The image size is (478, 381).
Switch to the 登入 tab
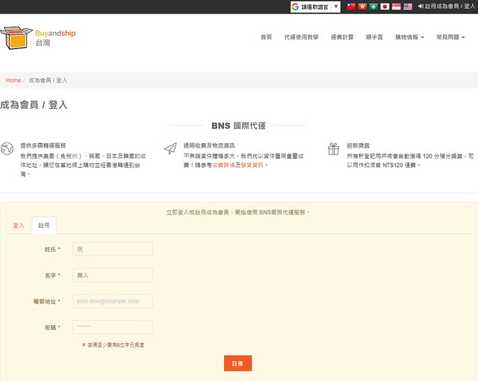tap(19, 225)
